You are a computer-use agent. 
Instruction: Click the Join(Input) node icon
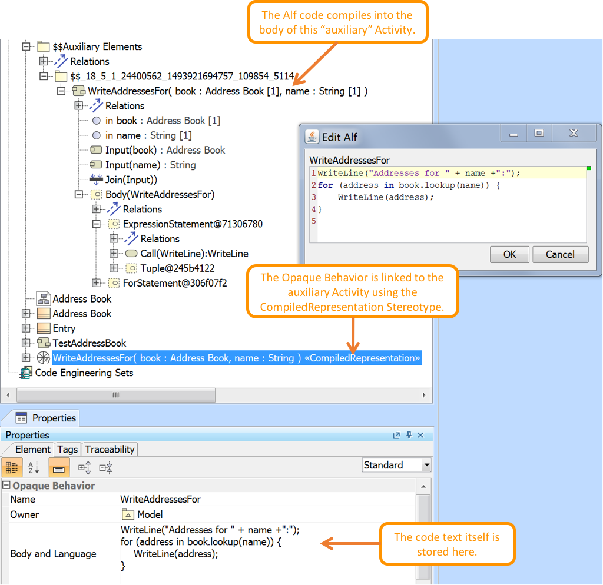point(96,180)
